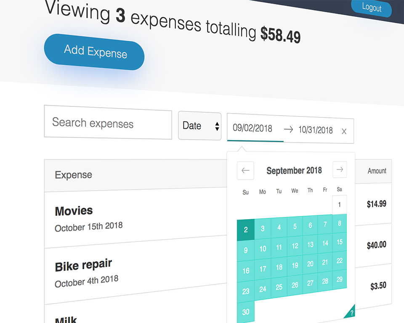
Task: Choose September 15 on the calendar
Action: (340, 242)
